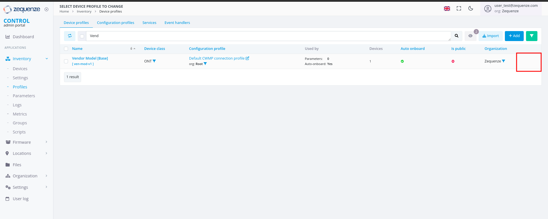Collapse the Inventory sidebar menu
This screenshot has height=219, width=548.
[x=47, y=59]
